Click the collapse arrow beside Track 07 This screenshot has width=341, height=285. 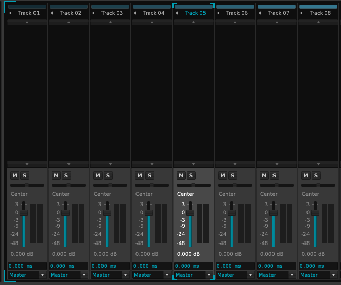(260, 13)
